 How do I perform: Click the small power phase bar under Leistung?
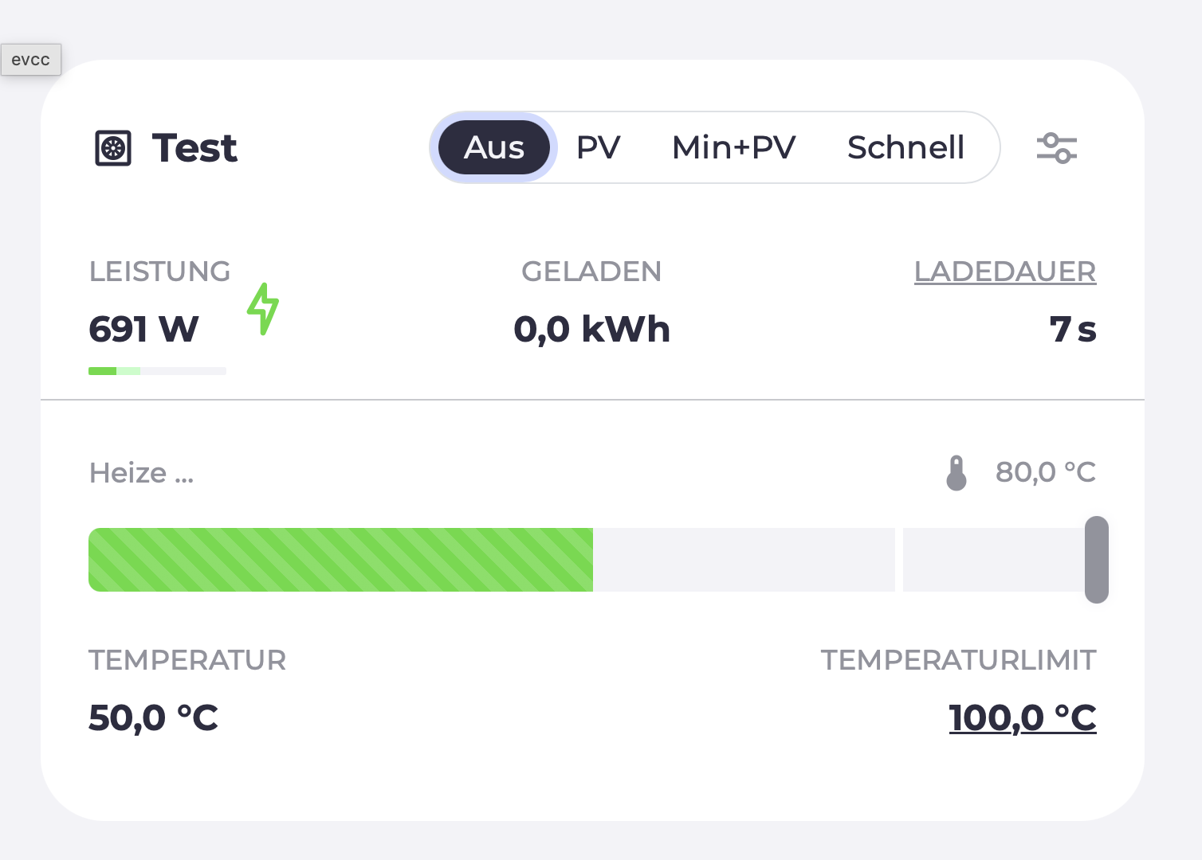pos(157,371)
